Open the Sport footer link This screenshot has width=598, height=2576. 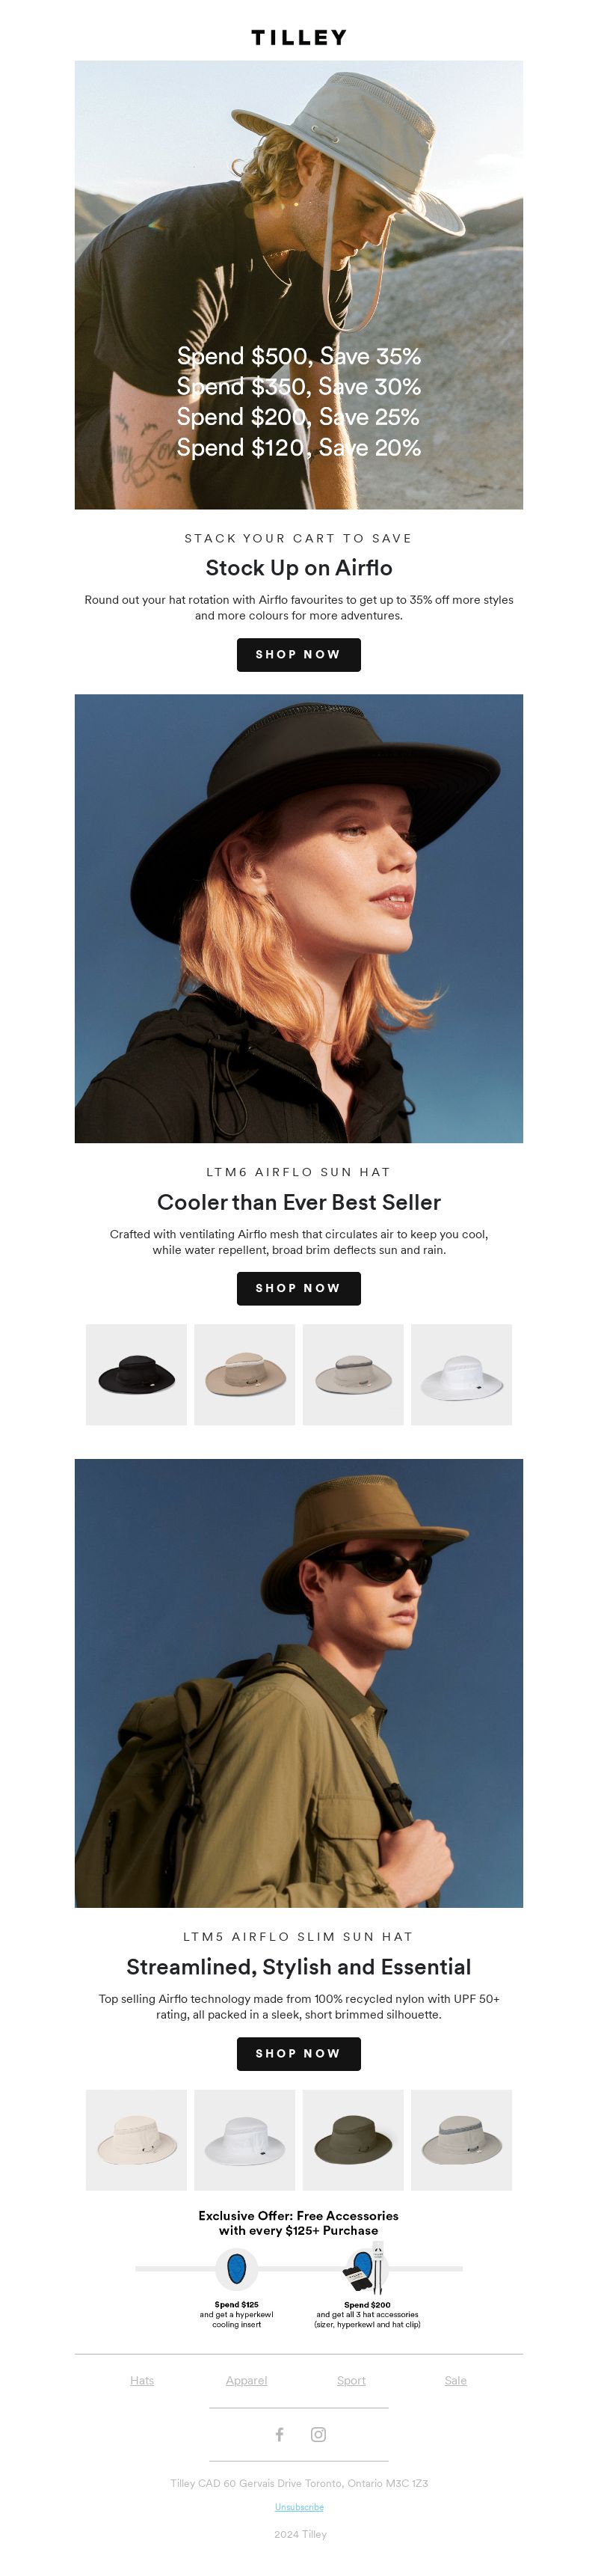tap(351, 2380)
